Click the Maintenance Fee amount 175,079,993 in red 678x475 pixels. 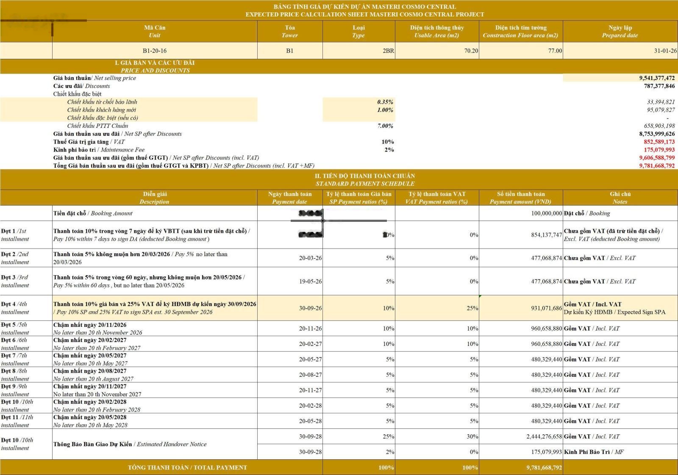(659, 150)
